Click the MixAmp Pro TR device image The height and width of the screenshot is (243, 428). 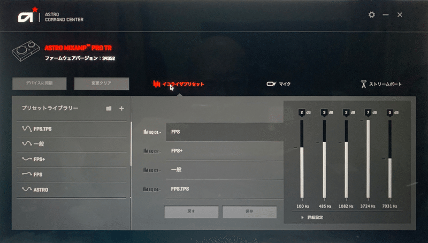(x=26, y=51)
